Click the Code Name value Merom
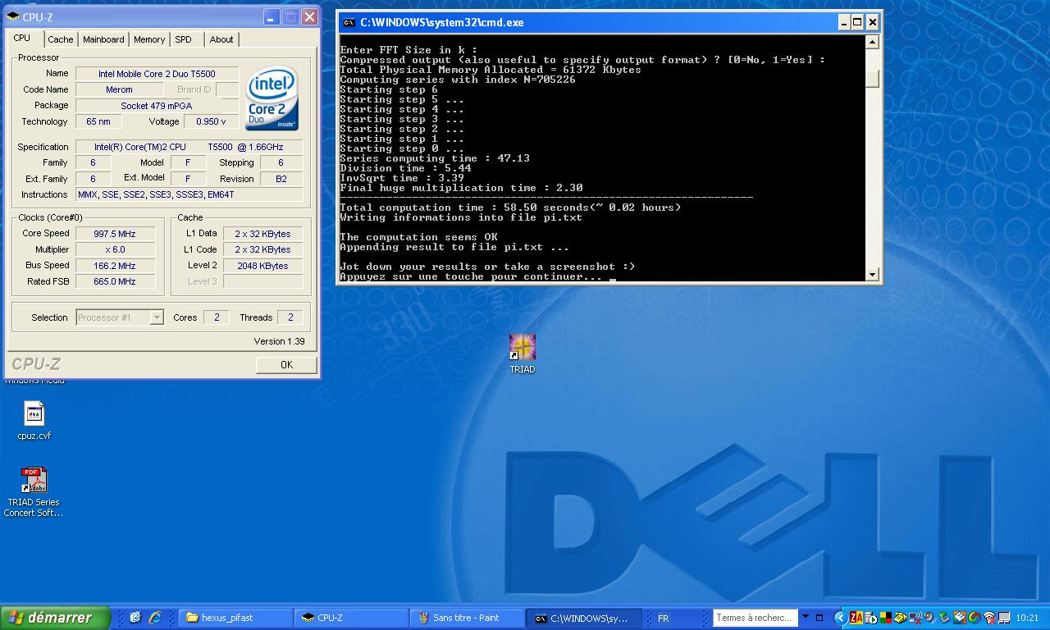The width and height of the screenshot is (1050, 630). click(x=119, y=89)
